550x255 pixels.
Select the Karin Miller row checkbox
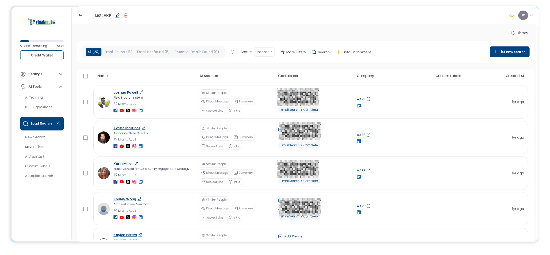(86, 173)
